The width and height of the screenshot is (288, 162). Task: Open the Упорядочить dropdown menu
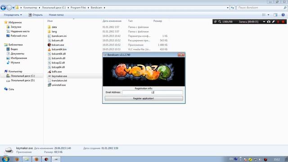[x=13, y=15]
